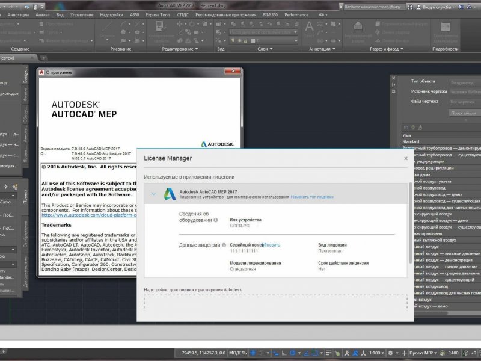The image size is (481, 361).
Task: Toggle the drawing grid display in status bar
Action: click(253, 353)
